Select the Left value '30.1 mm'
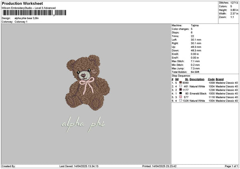The height and width of the screenshot is (169, 240). tap(196, 39)
